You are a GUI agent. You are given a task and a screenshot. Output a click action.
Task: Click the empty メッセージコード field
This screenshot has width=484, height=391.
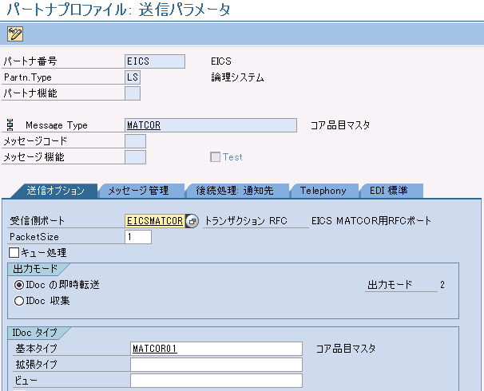[x=136, y=141]
